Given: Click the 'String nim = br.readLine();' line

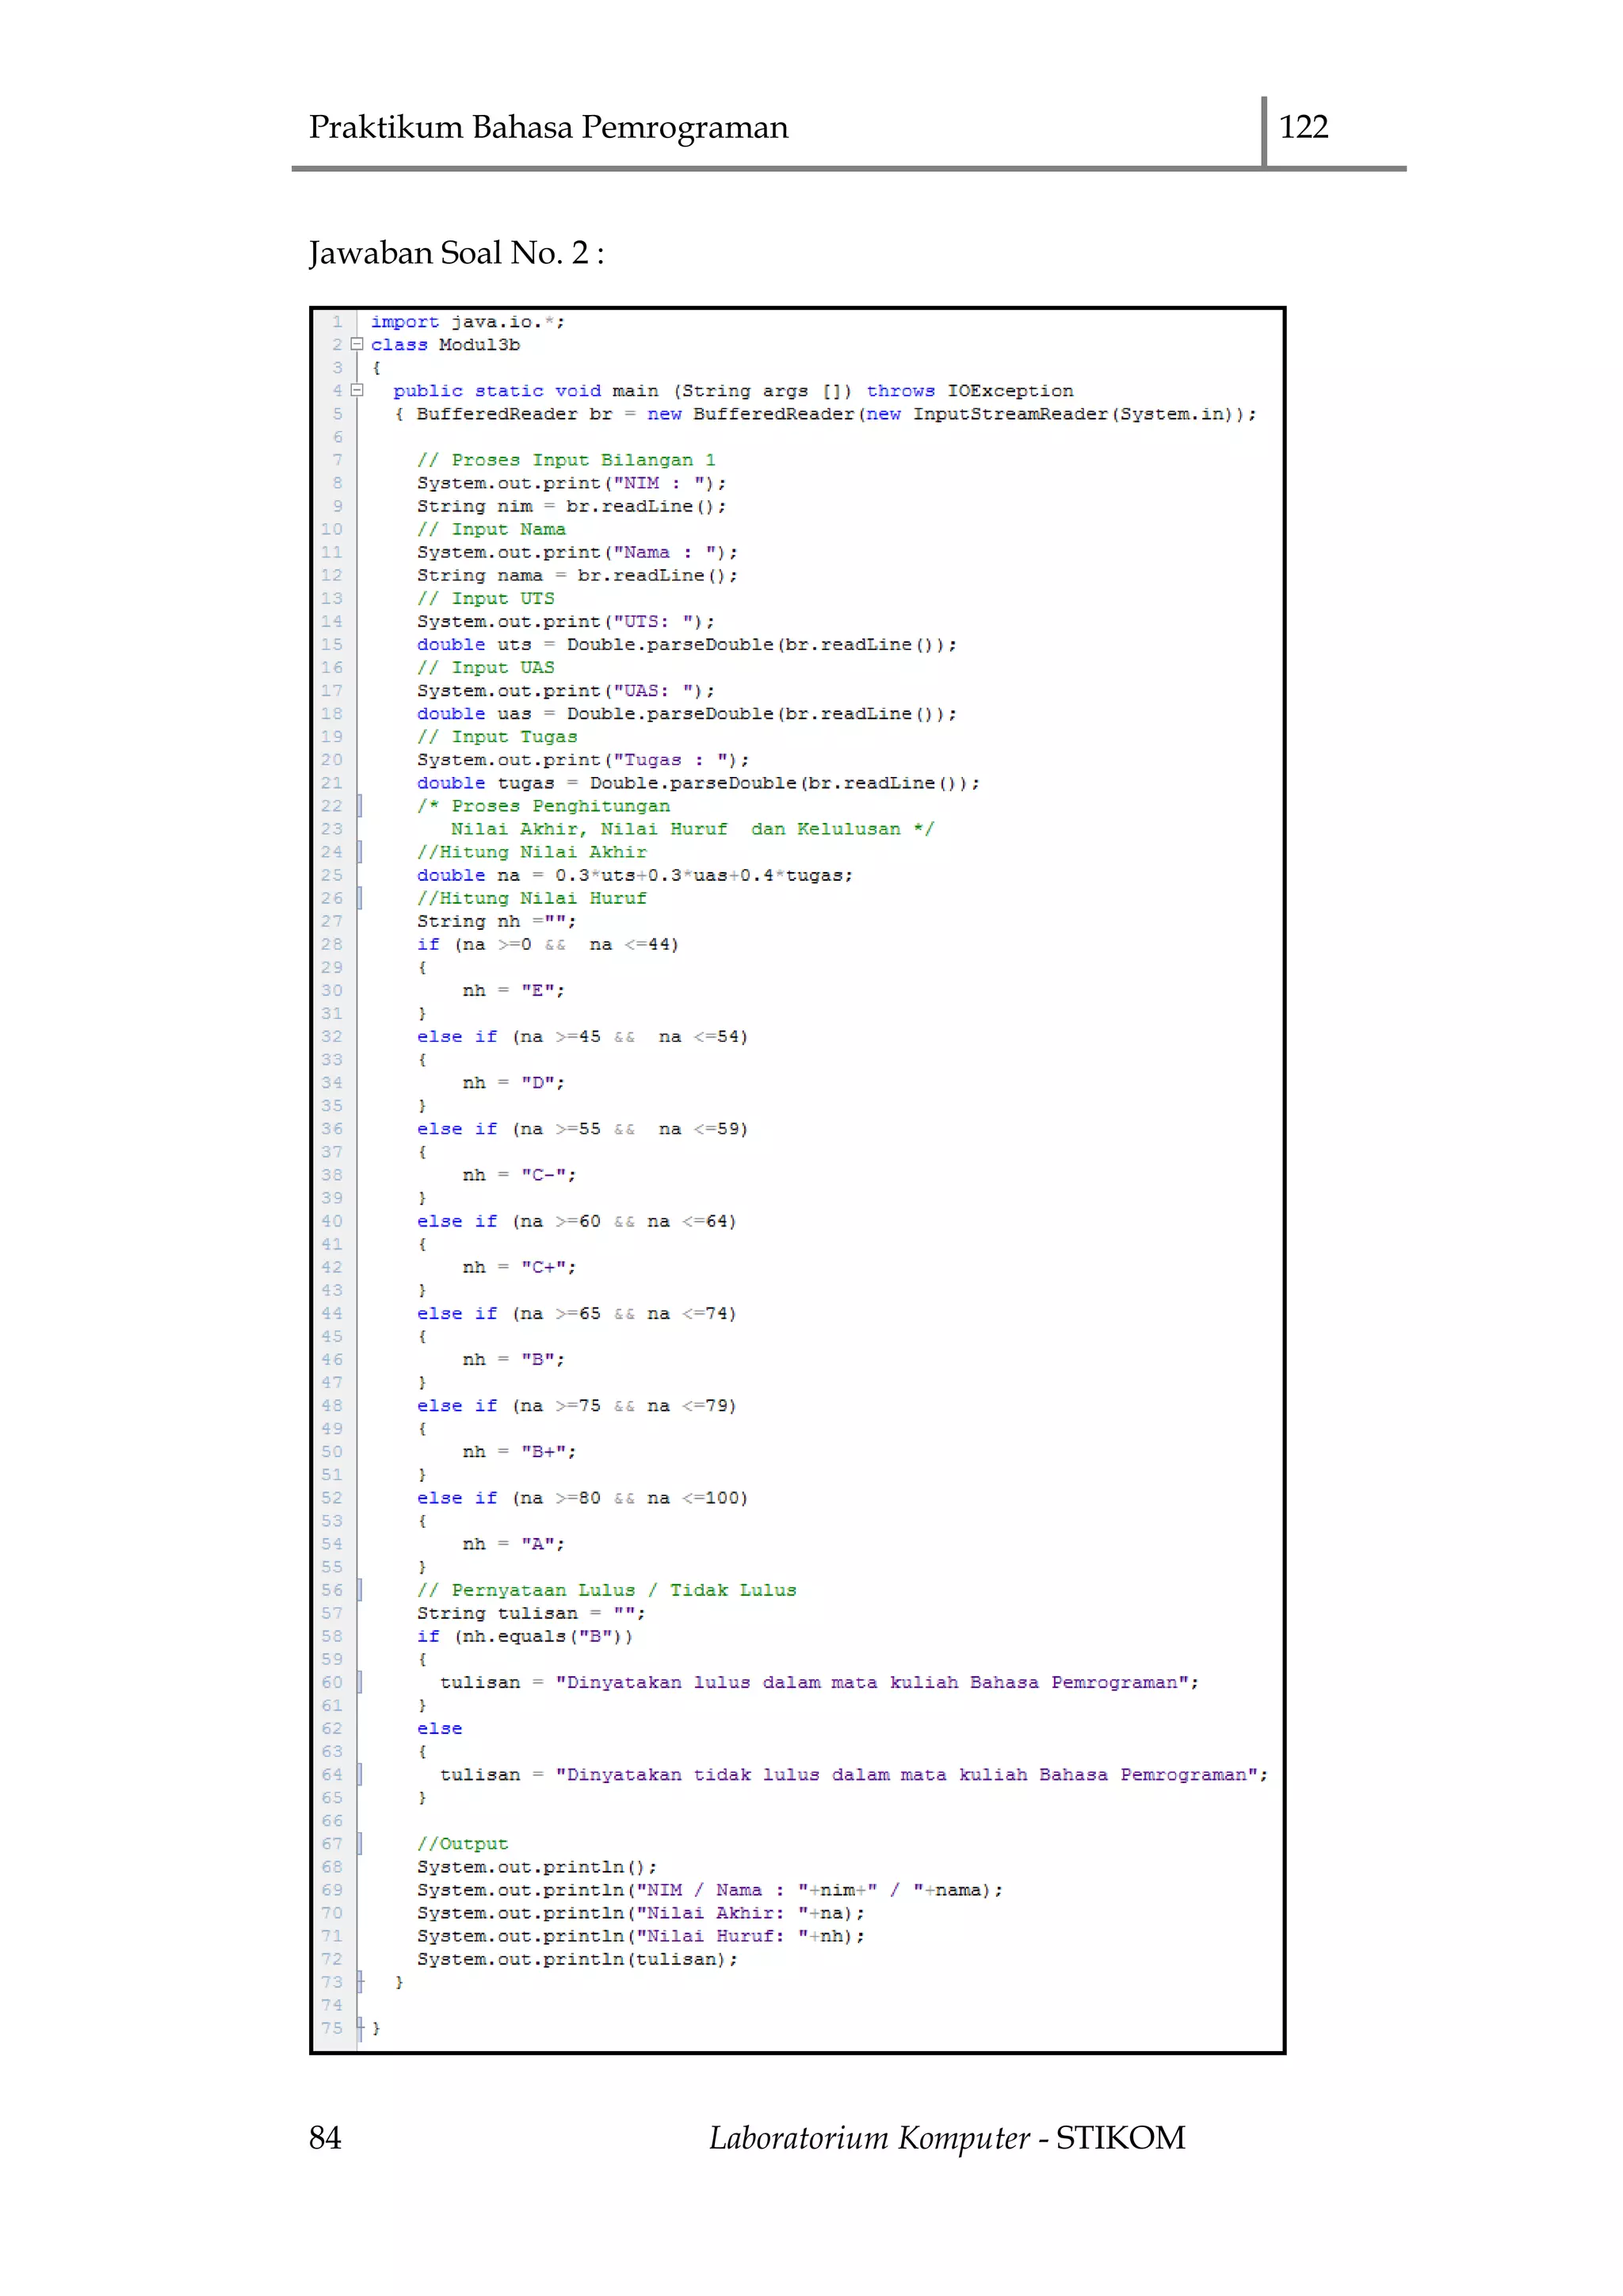Looking at the screenshot, I should click(571, 506).
